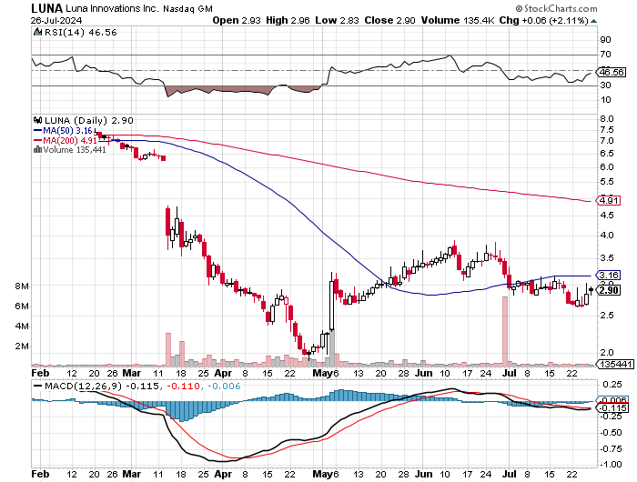The height and width of the screenshot is (482, 637).
Task: Click the black MACD line sample in the legend
Action: point(38,386)
